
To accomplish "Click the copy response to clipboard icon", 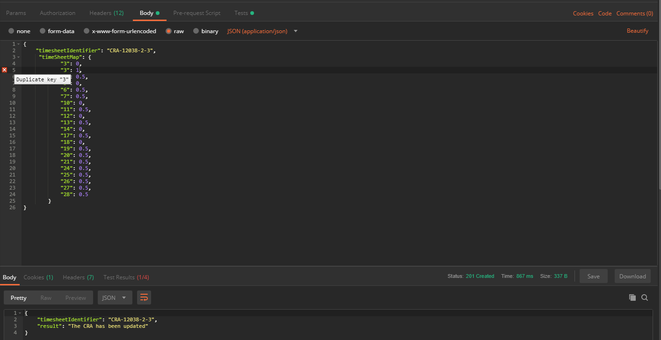I will click(x=632, y=297).
